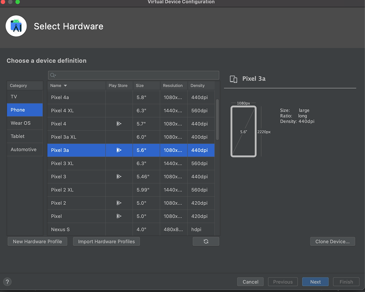Image resolution: width=365 pixels, height=292 pixels.
Task: Click the Next button
Action: coord(315,282)
